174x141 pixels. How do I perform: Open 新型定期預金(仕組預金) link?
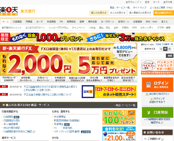pyautogui.click(x=67, y=121)
